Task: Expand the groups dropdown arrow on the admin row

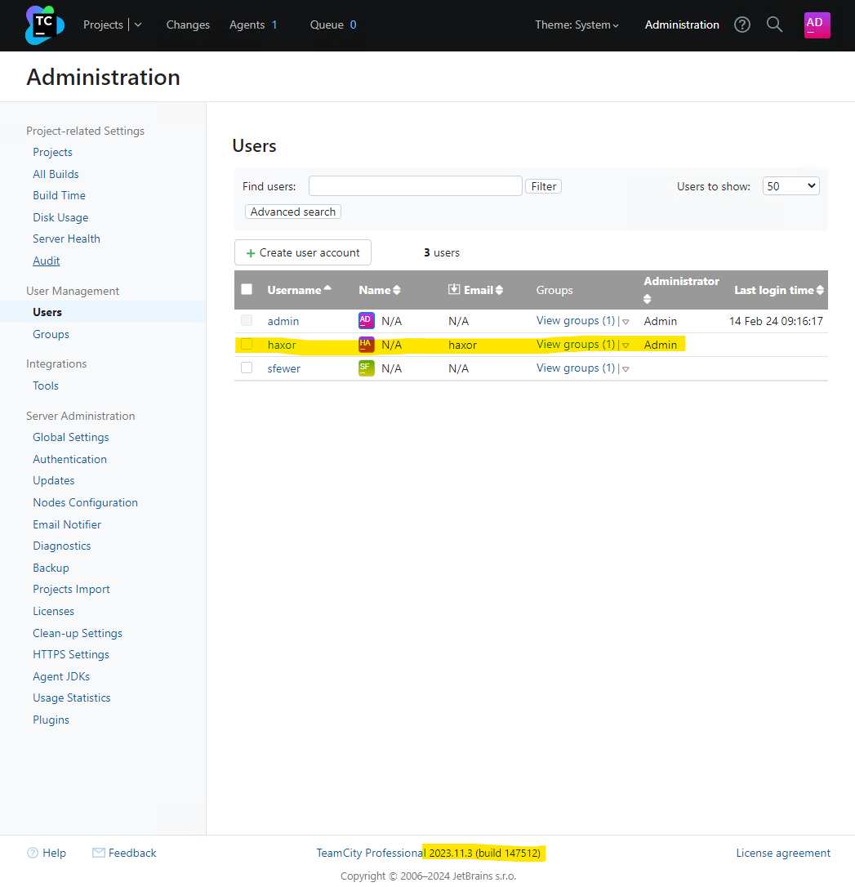Action: coord(625,320)
